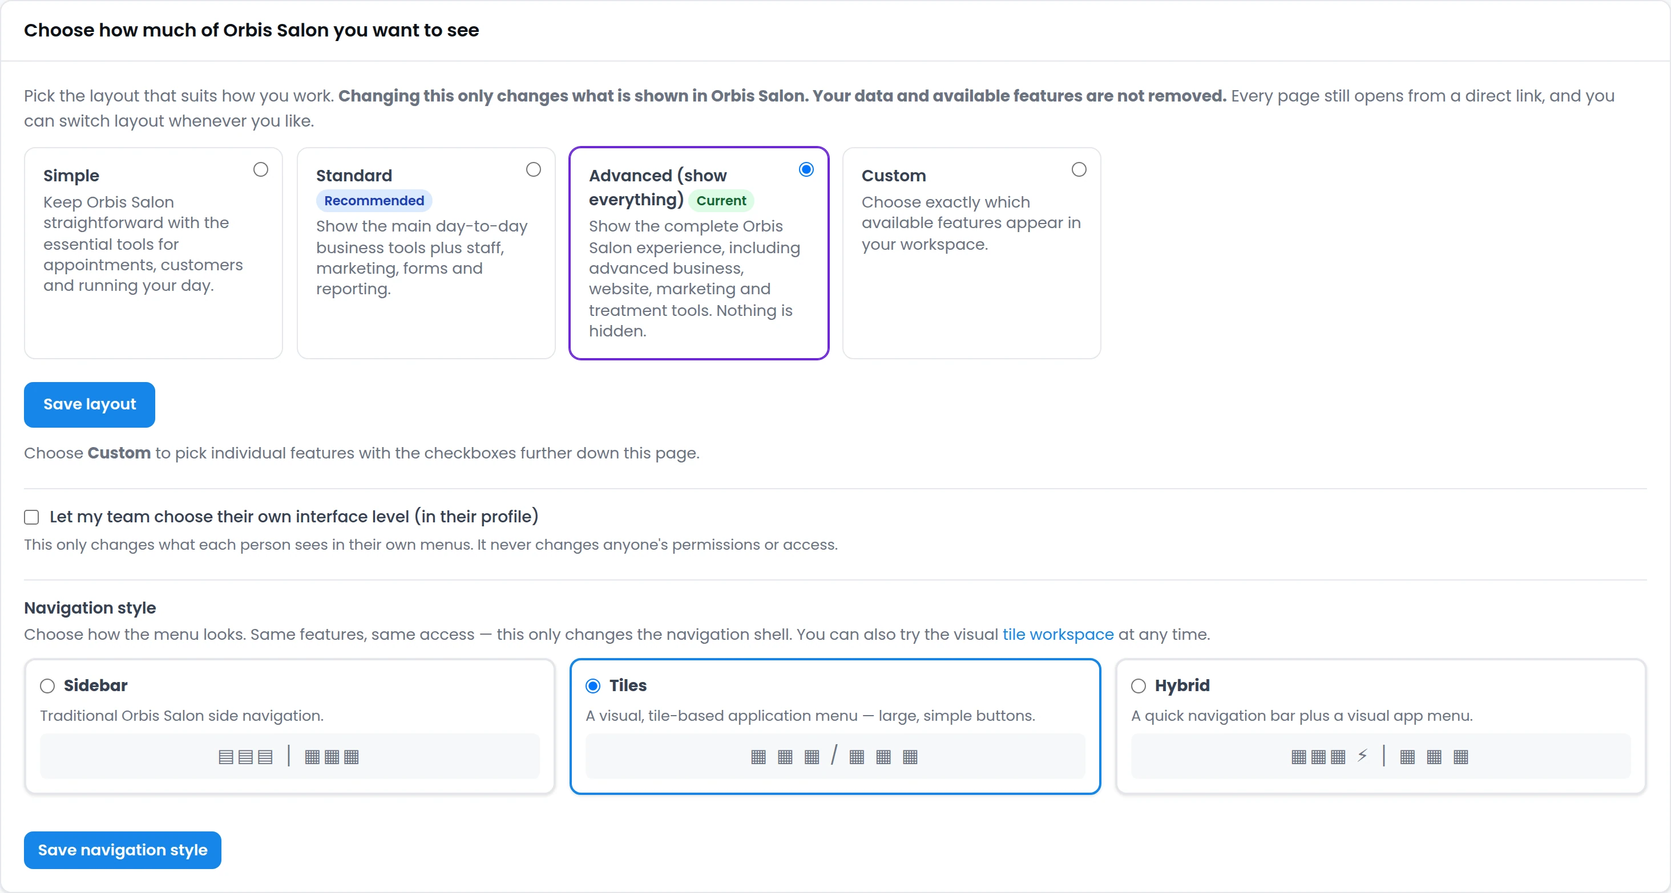Click the Tiles layout preview icons

pos(835,756)
